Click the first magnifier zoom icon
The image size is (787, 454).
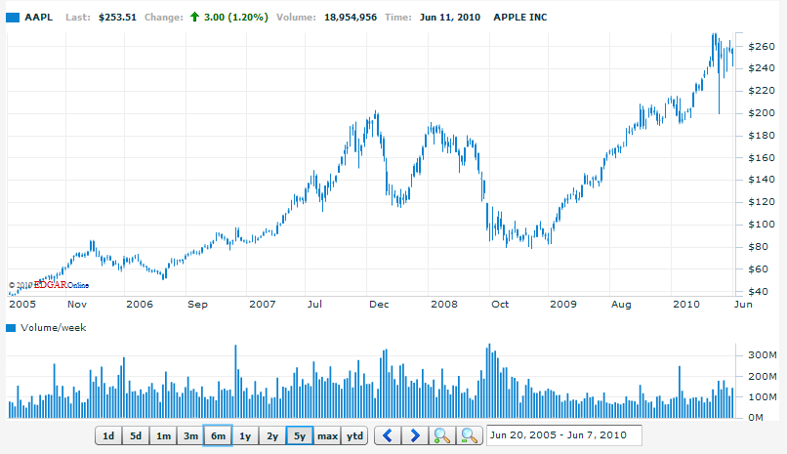[443, 435]
